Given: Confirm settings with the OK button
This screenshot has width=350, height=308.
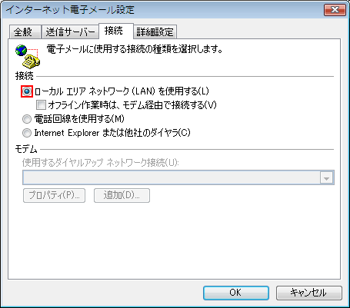Looking at the screenshot, I should tap(236, 293).
